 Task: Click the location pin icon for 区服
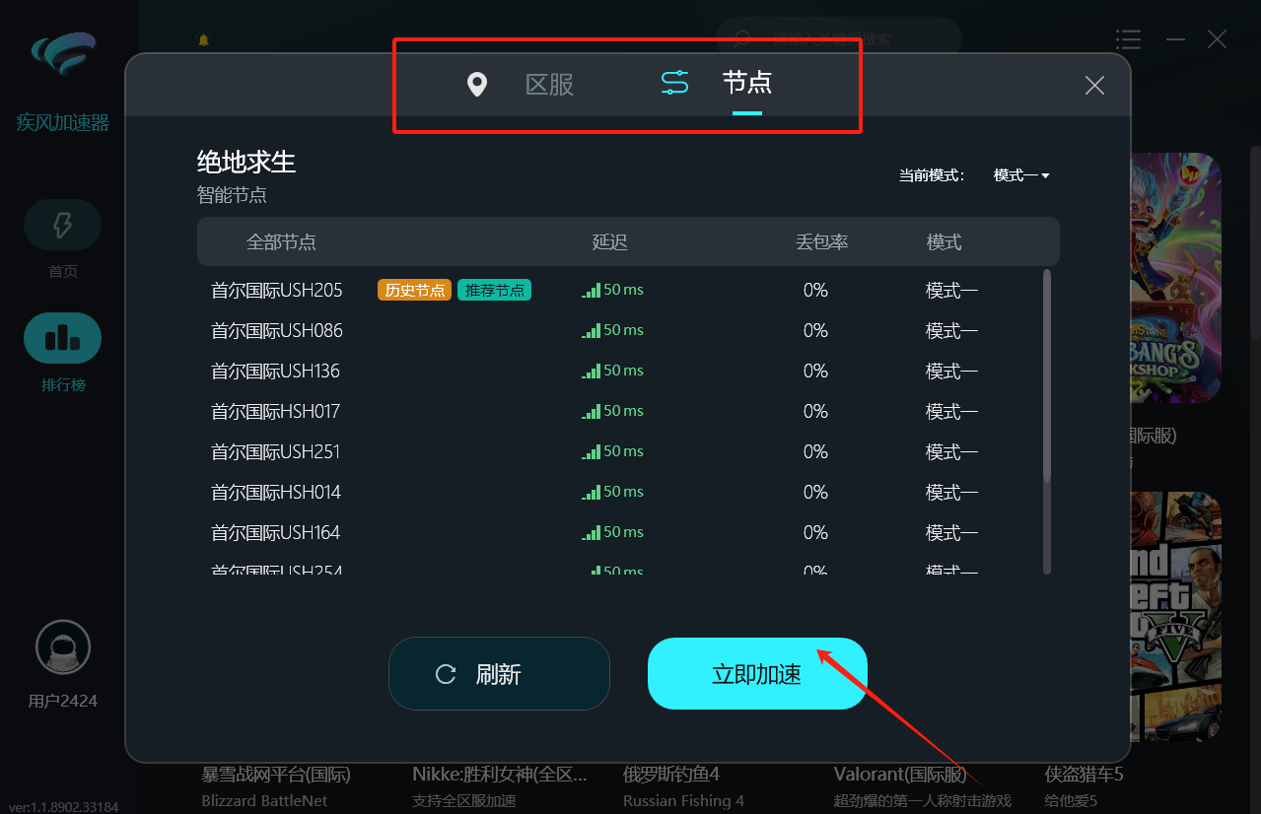477,85
